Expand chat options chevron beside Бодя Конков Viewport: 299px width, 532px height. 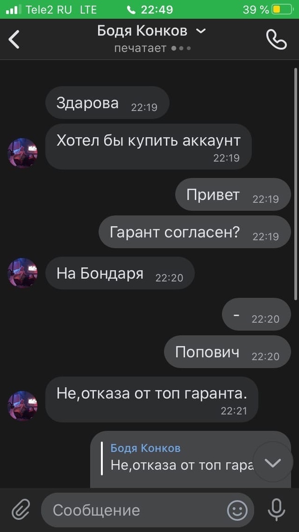[x=201, y=31]
